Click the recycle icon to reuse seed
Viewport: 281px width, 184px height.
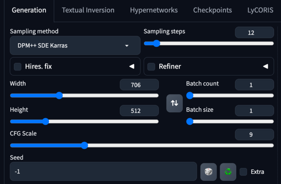click(228, 172)
